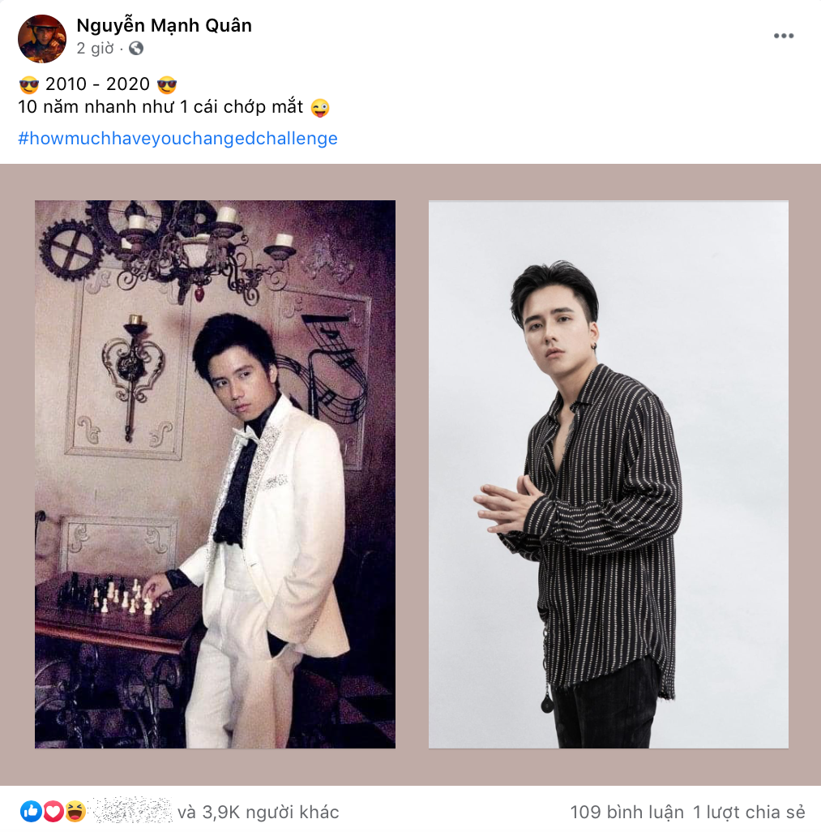Image resolution: width=821 pixels, height=832 pixels.
Task: Open the post options menu via three dots
Action: click(x=783, y=35)
